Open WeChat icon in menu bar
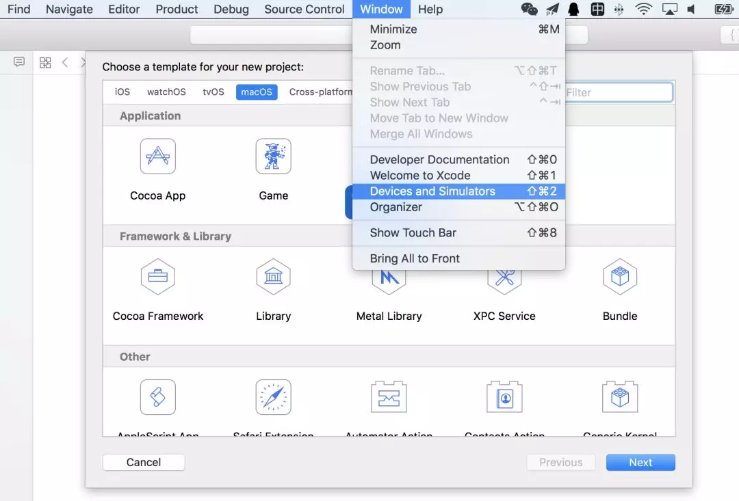Screen dimensions: 739x501 529,9
